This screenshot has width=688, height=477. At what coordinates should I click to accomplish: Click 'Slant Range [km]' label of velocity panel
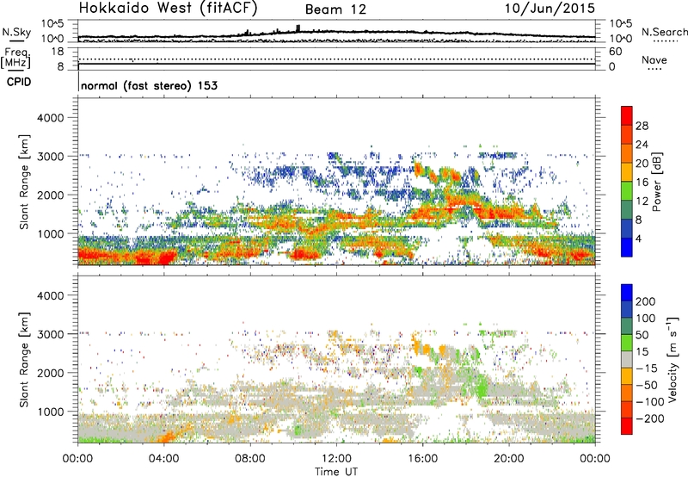[24, 360]
